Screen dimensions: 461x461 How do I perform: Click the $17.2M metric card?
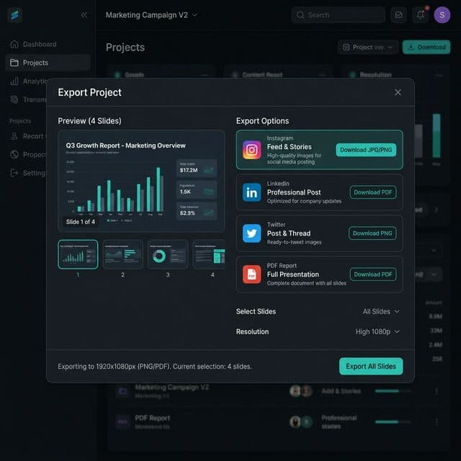pos(197,168)
